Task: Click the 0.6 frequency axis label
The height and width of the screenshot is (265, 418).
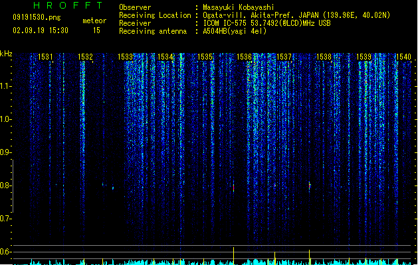Action: click(x=5, y=252)
